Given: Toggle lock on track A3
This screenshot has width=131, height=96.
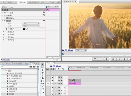Looking at the screenshot, I should point(52,94).
